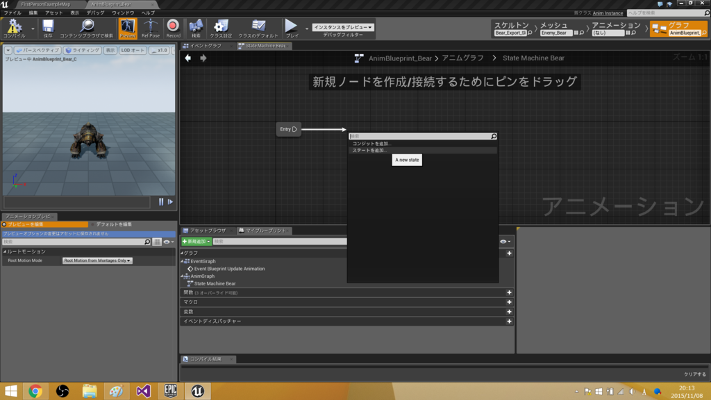Open My Blueprint view options eye
The image size is (711, 400).
point(505,241)
